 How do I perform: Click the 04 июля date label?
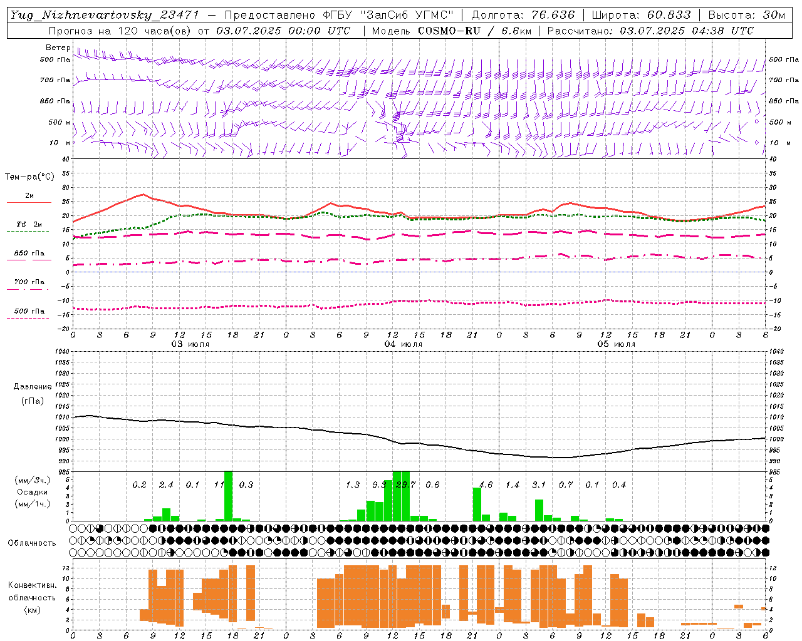pos(404,344)
